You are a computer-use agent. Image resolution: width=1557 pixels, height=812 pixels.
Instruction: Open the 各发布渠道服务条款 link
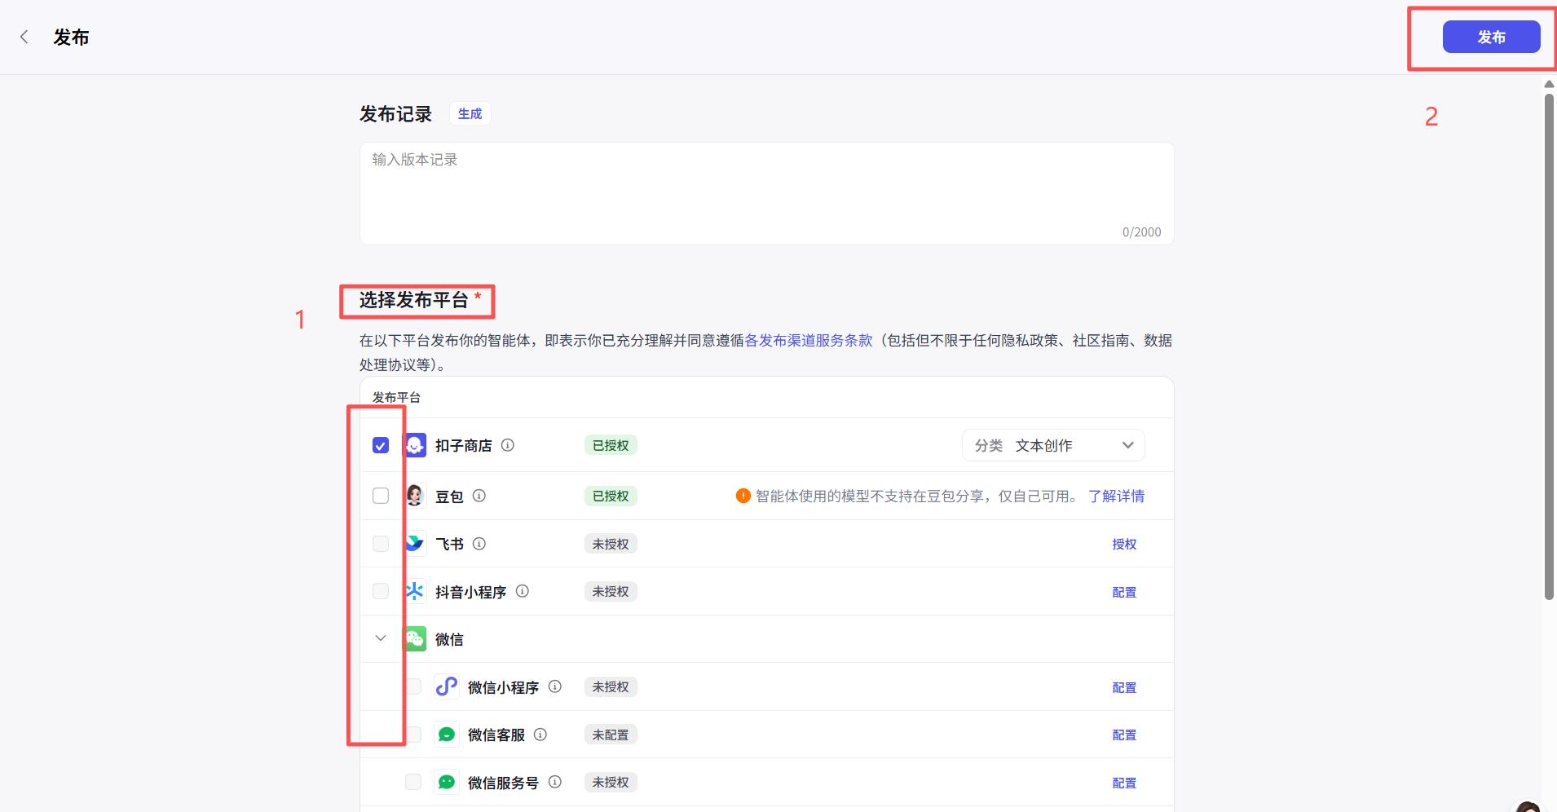tap(808, 340)
